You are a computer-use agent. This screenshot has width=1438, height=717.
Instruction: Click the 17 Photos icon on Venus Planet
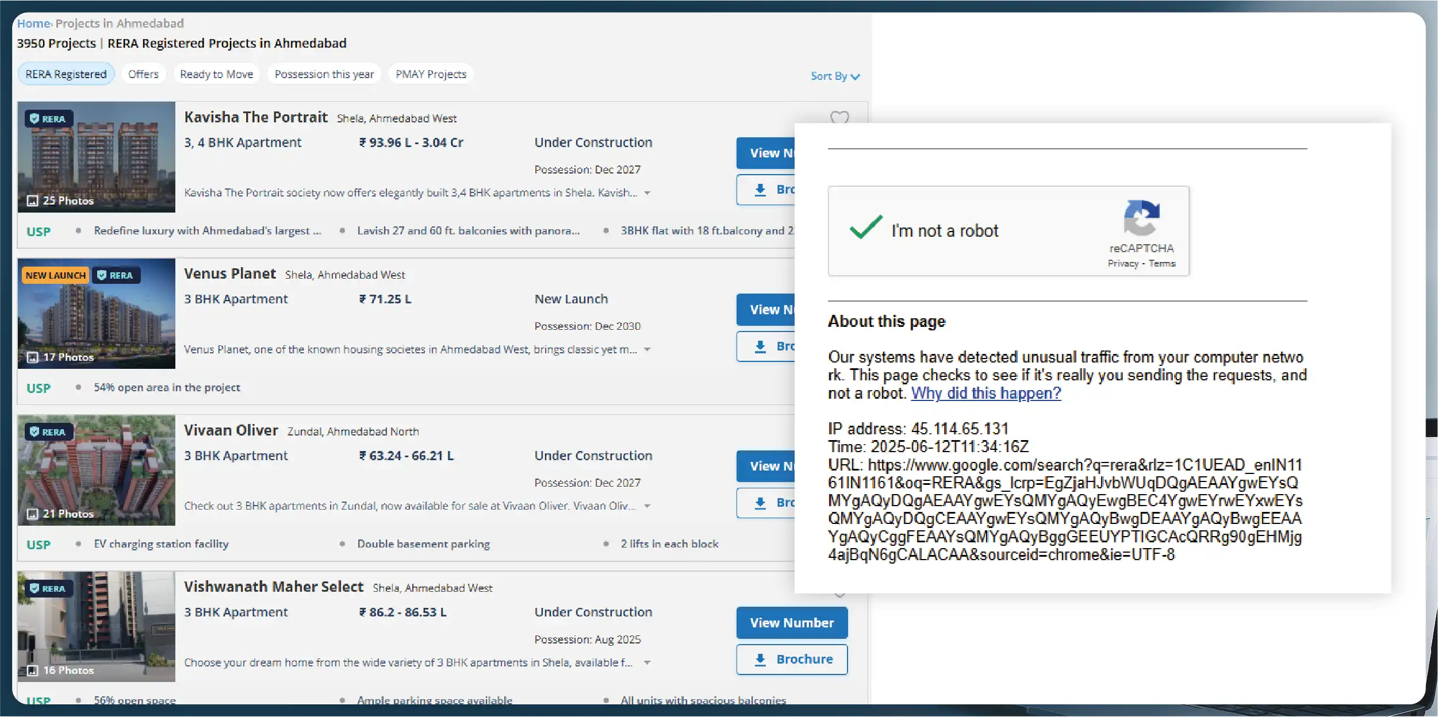33,357
